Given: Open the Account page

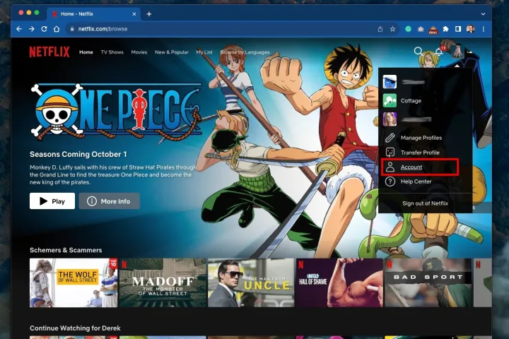Looking at the screenshot, I should click(411, 167).
